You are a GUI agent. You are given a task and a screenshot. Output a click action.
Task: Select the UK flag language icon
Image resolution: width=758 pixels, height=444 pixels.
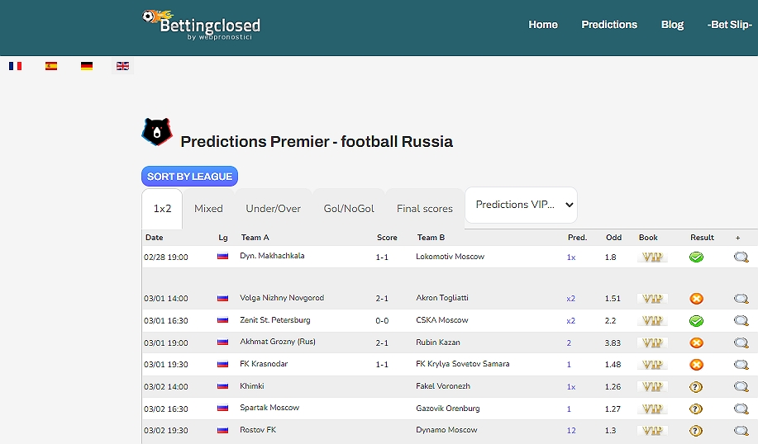click(122, 66)
